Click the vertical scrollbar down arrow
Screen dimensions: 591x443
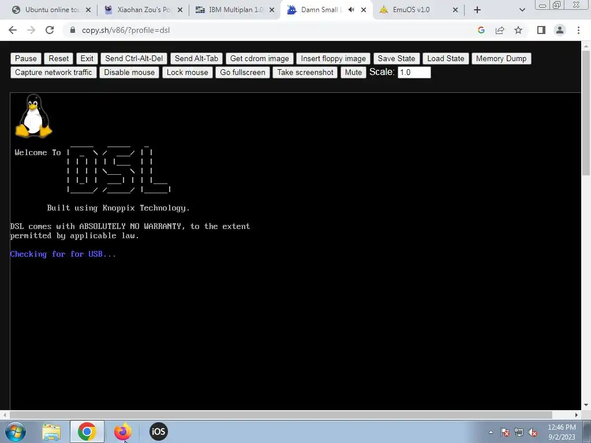586,405
